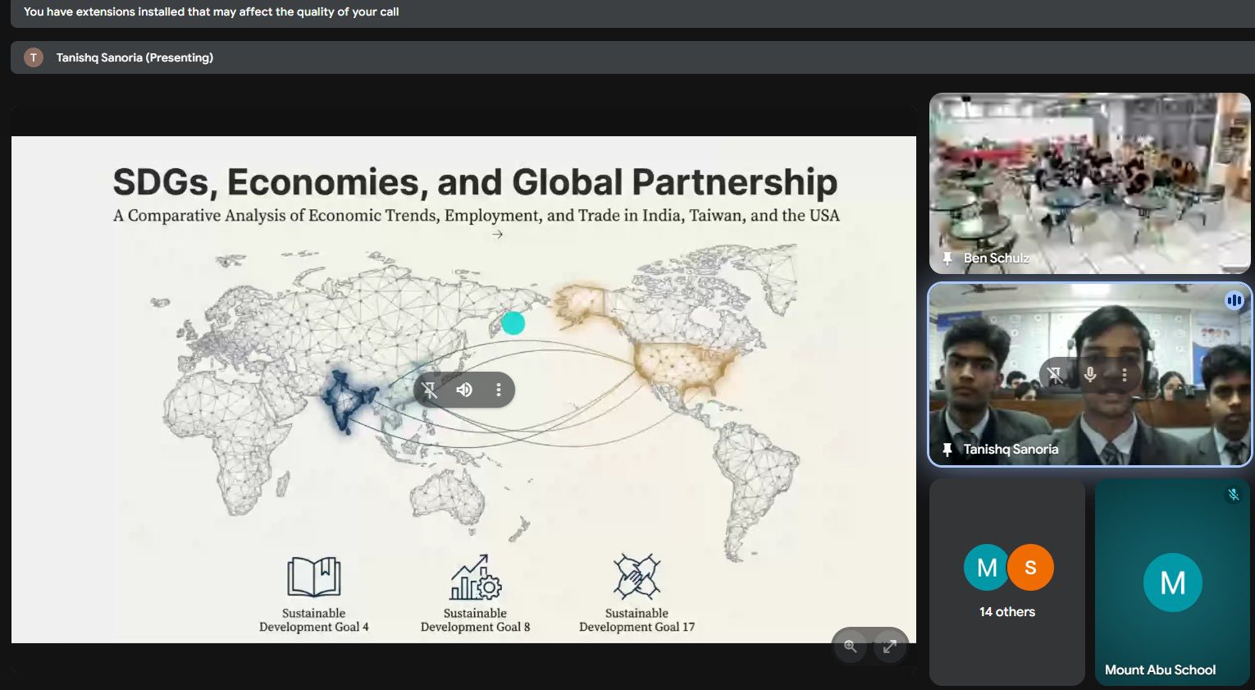Click the pin icon beside Ben Schulz

pos(947,258)
